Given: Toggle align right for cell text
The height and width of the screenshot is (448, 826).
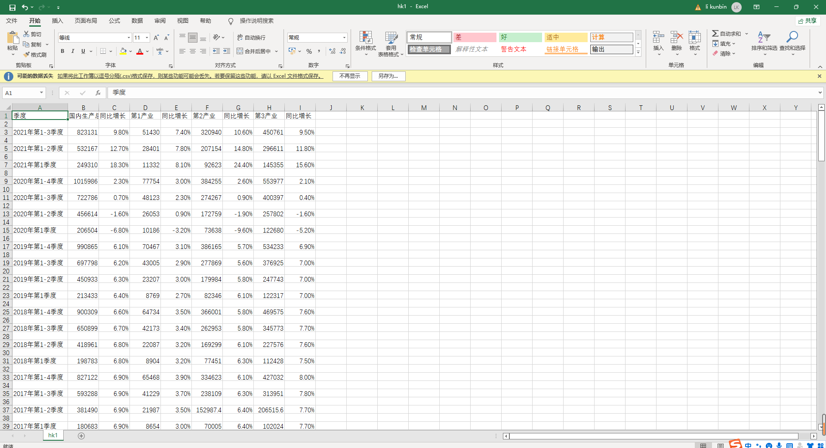Looking at the screenshot, I should point(203,51).
